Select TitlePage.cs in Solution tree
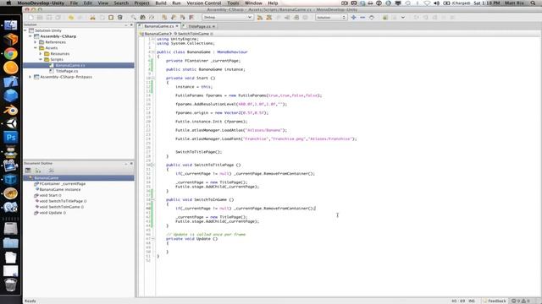The height and width of the screenshot is (304, 542). coord(66,71)
